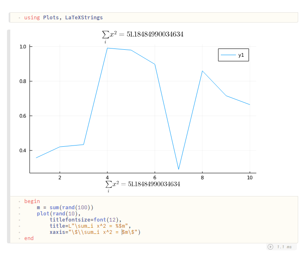Viewport: 306px width, 261px height.
Task: Click the blue line sample in legend
Action: click(x=228, y=55)
